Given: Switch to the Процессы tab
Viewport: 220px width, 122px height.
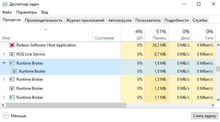Looking at the screenshot, I should point(12,20).
